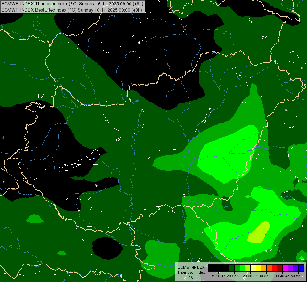Click the legend scale value 29
307x282 pixels.
pyautogui.click(x=245, y=276)
